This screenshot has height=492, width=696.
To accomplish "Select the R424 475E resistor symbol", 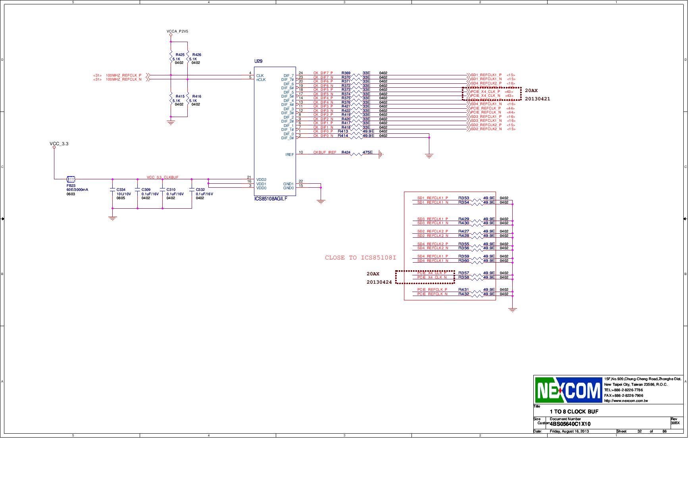I will pos(356,155).
